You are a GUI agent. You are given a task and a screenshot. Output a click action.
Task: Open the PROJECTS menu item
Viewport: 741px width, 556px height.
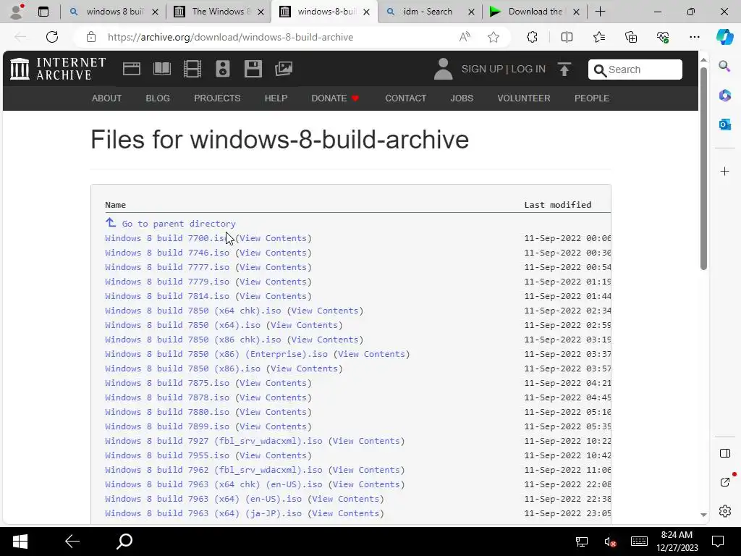[x=217, y=98]
